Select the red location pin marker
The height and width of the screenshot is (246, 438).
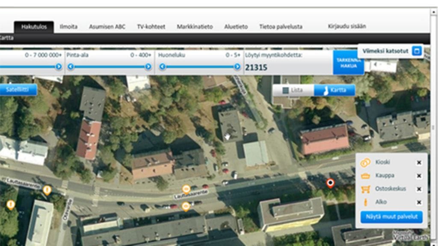pos(331,184)
